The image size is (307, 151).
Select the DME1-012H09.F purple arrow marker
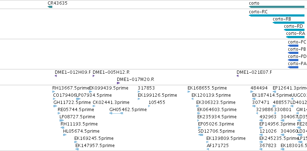click(x=56, y=76)
